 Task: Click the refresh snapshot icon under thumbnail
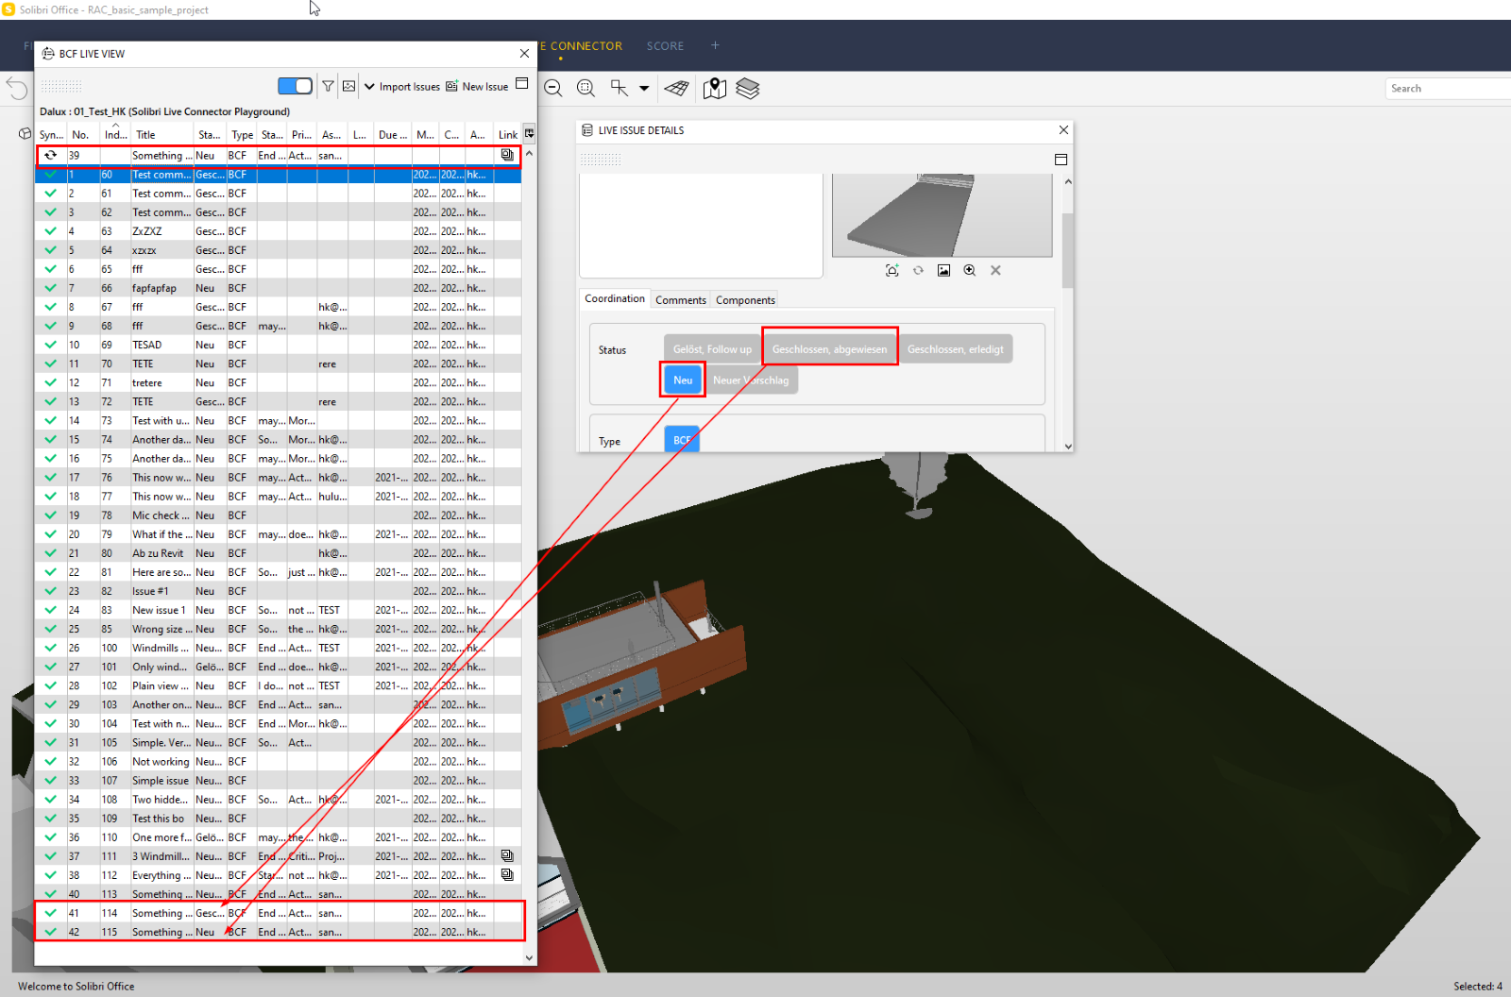[x=918, y=270]
